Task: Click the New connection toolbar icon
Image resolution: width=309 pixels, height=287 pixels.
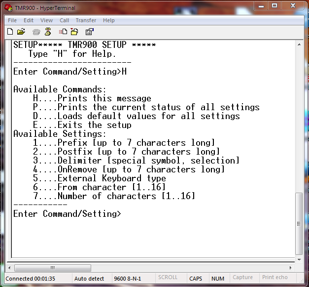Action: pyautogui.click(x=10, y=32)
